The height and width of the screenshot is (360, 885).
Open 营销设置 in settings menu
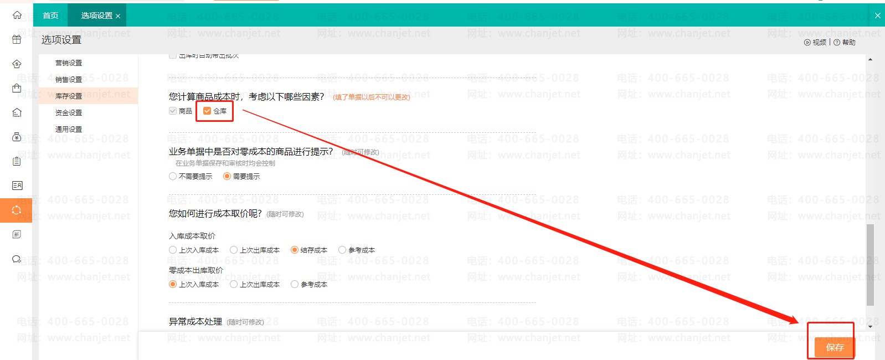[x=69, y=63]
